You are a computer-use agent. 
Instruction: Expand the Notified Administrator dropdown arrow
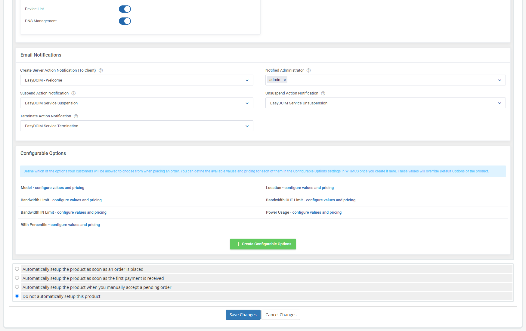pos(500,80)
